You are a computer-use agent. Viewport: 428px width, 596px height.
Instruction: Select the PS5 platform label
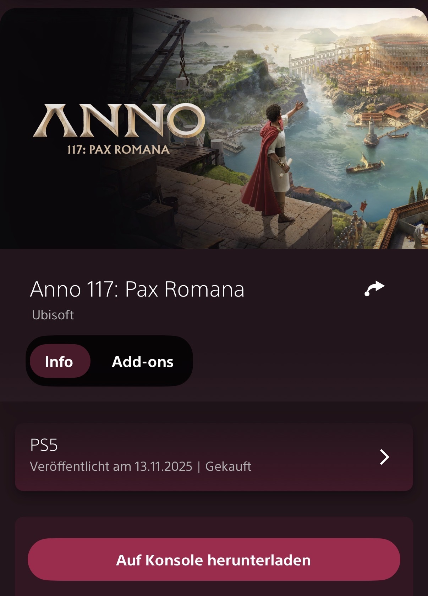[44, 445]
